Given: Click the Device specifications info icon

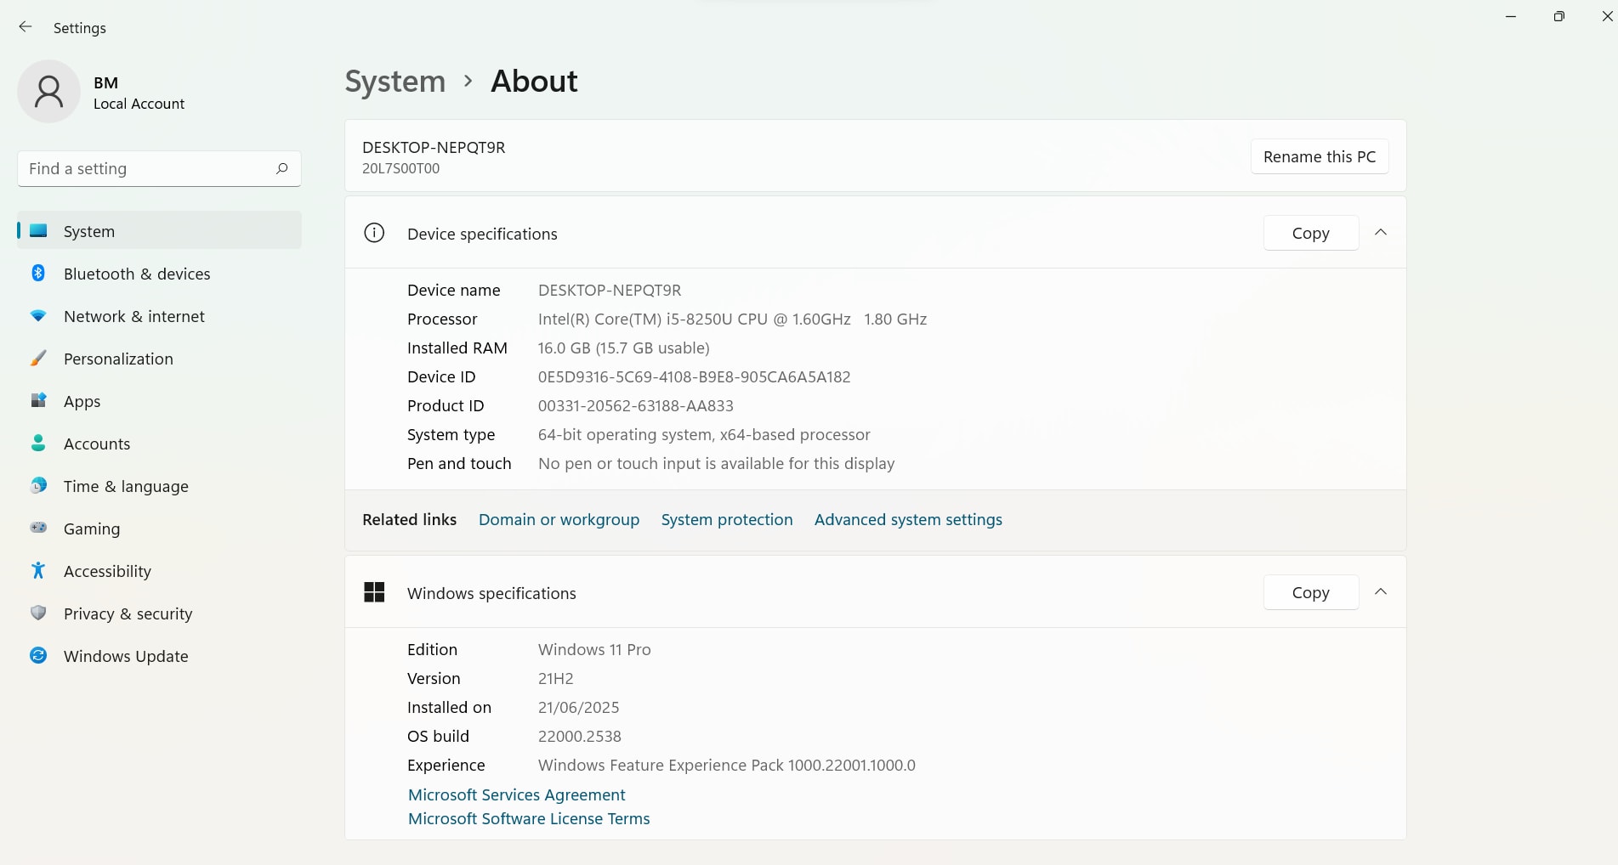Looking at the screenshot, I should 374,233.
